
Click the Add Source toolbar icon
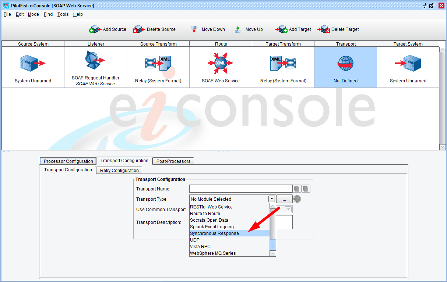[95, 29]
